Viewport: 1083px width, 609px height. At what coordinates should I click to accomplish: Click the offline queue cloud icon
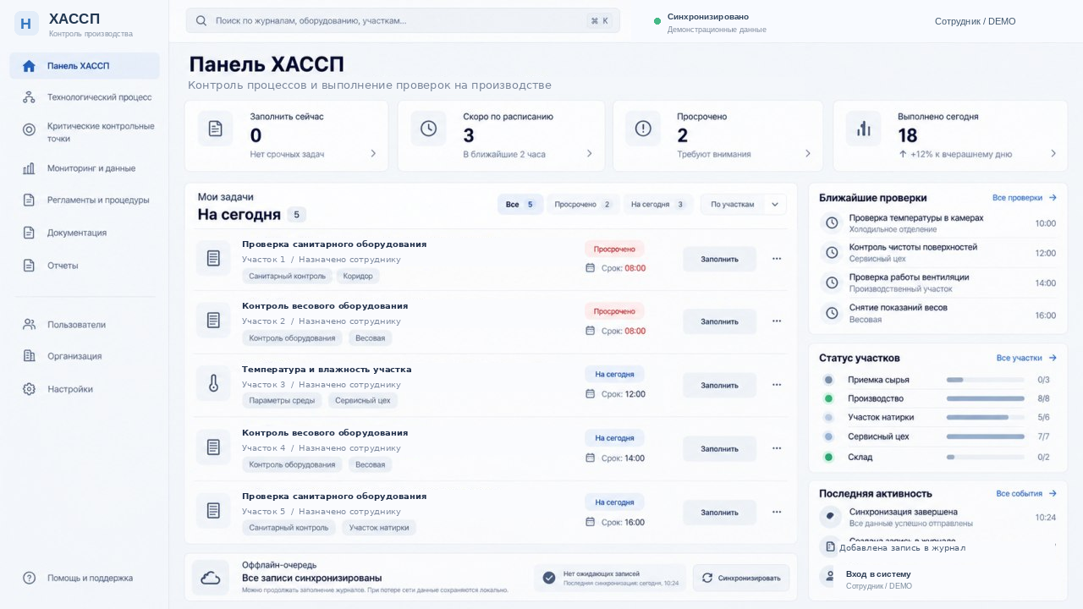(211, 578)
